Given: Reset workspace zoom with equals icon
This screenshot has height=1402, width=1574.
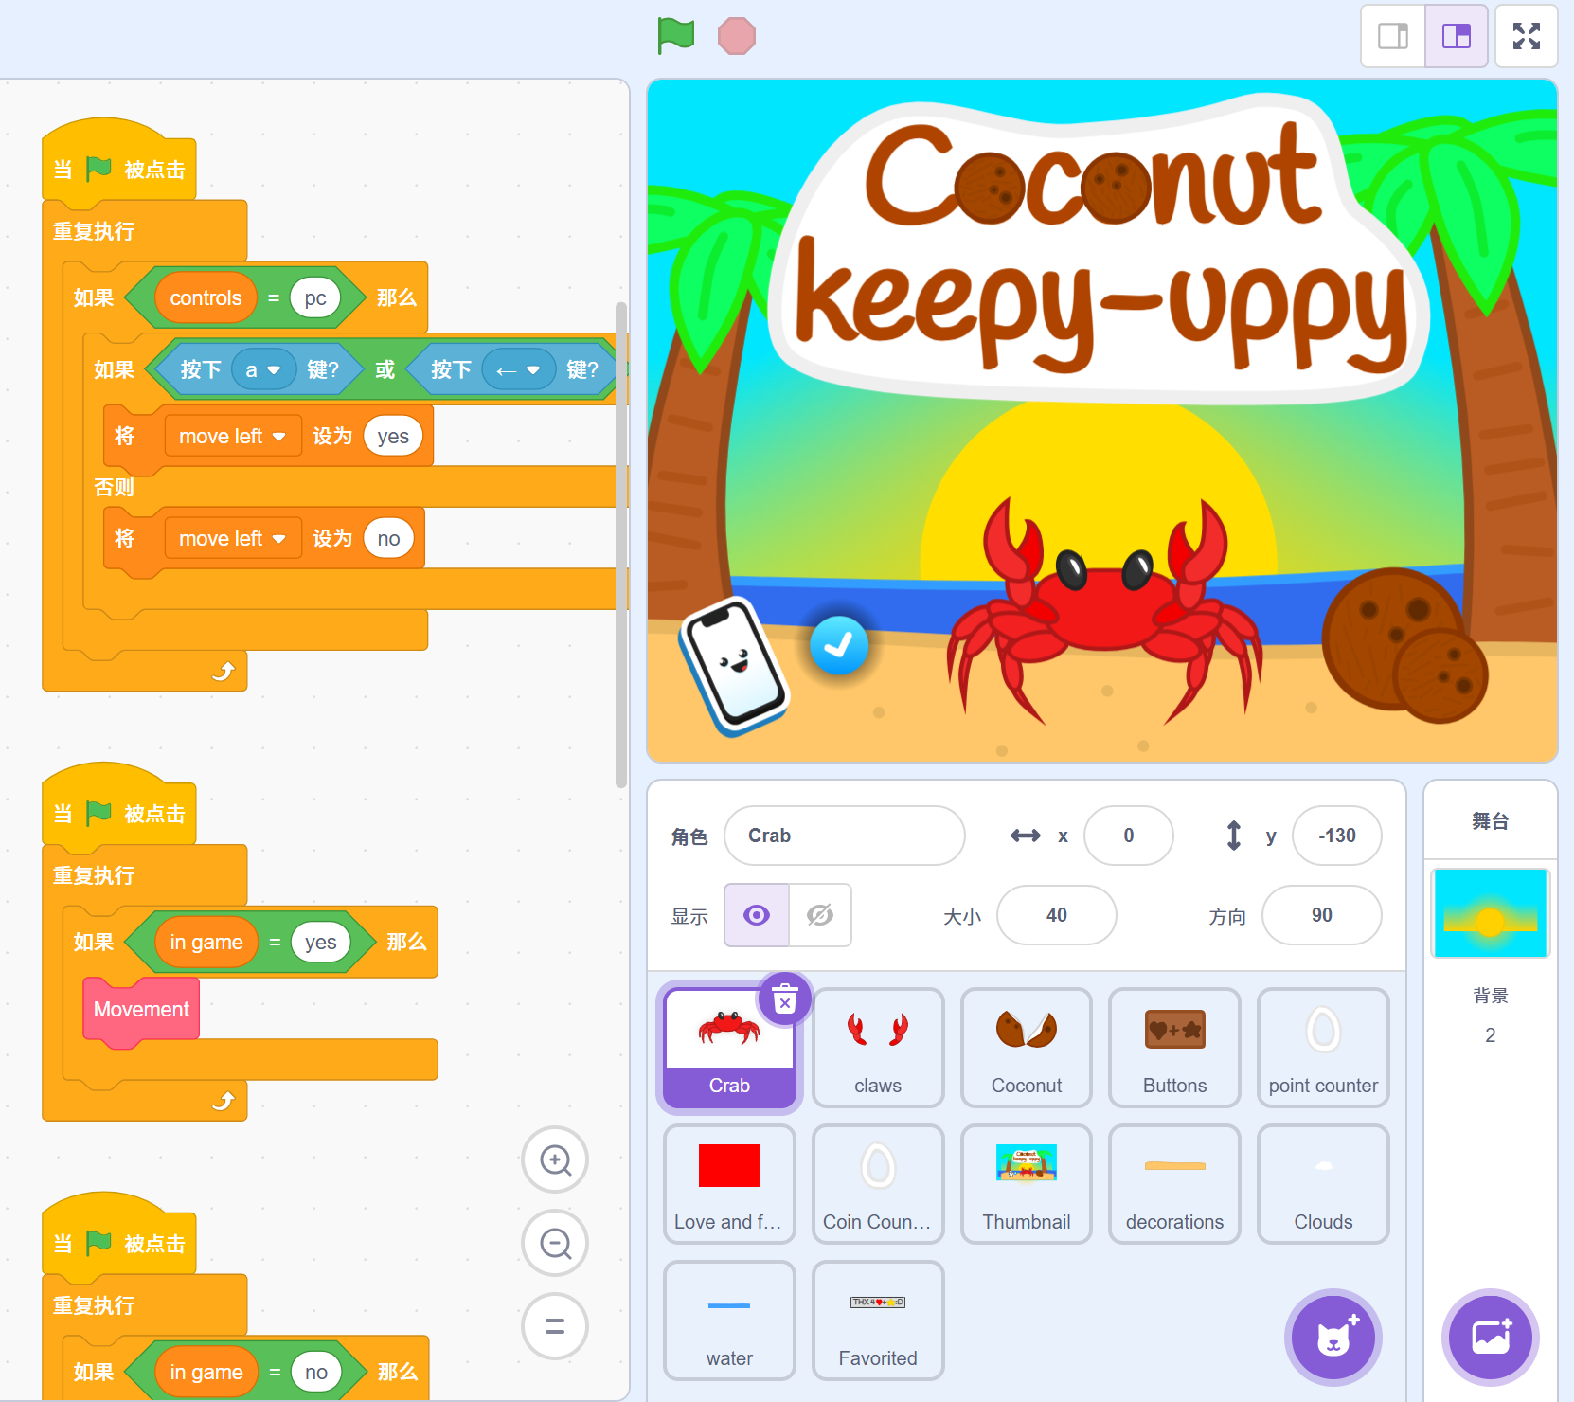Looking at the screenshot, I should (555, 1326).
